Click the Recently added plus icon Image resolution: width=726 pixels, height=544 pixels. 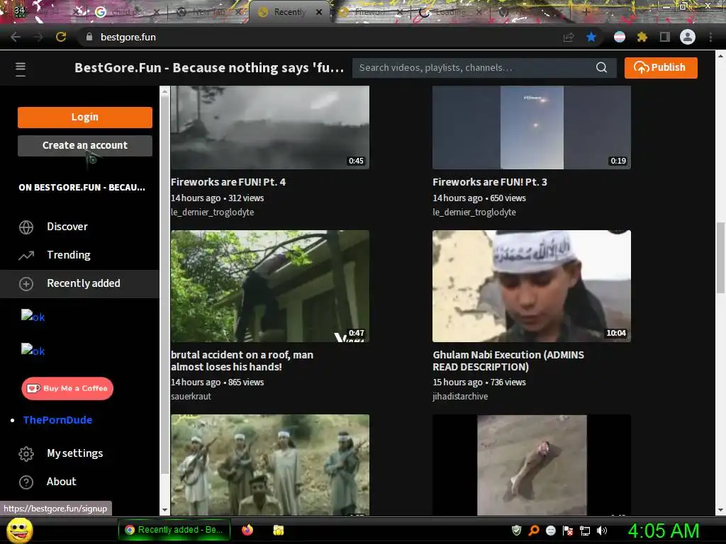26,283
